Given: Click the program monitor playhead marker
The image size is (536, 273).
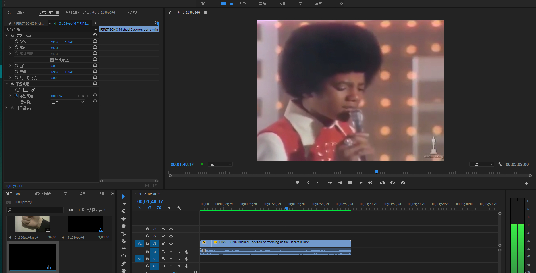Looking at the screenshot, I should pos(376,172).
